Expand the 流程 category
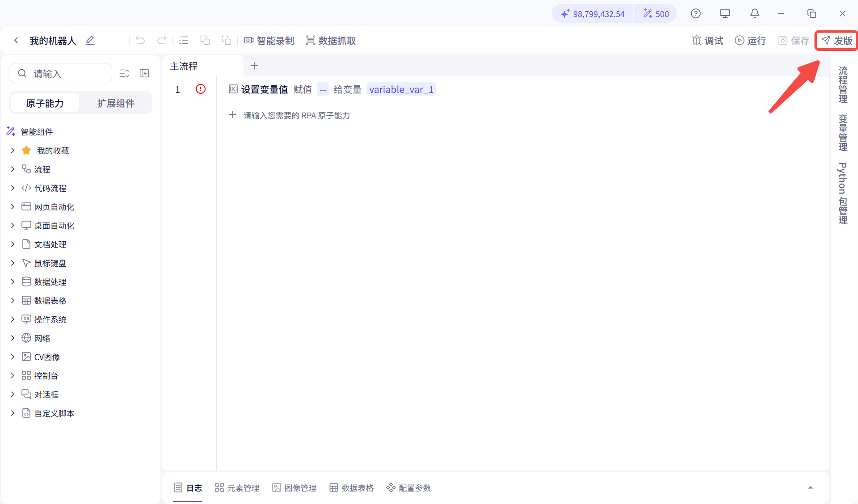 (x=13, y=169)
